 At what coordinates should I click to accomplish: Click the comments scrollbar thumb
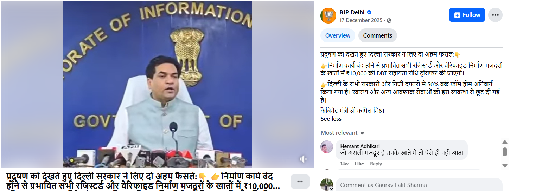tap(505, 152)
